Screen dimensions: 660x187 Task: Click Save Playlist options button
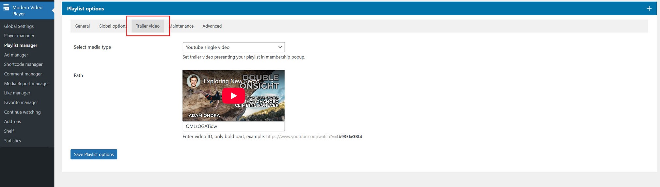[x=94, y=154]
